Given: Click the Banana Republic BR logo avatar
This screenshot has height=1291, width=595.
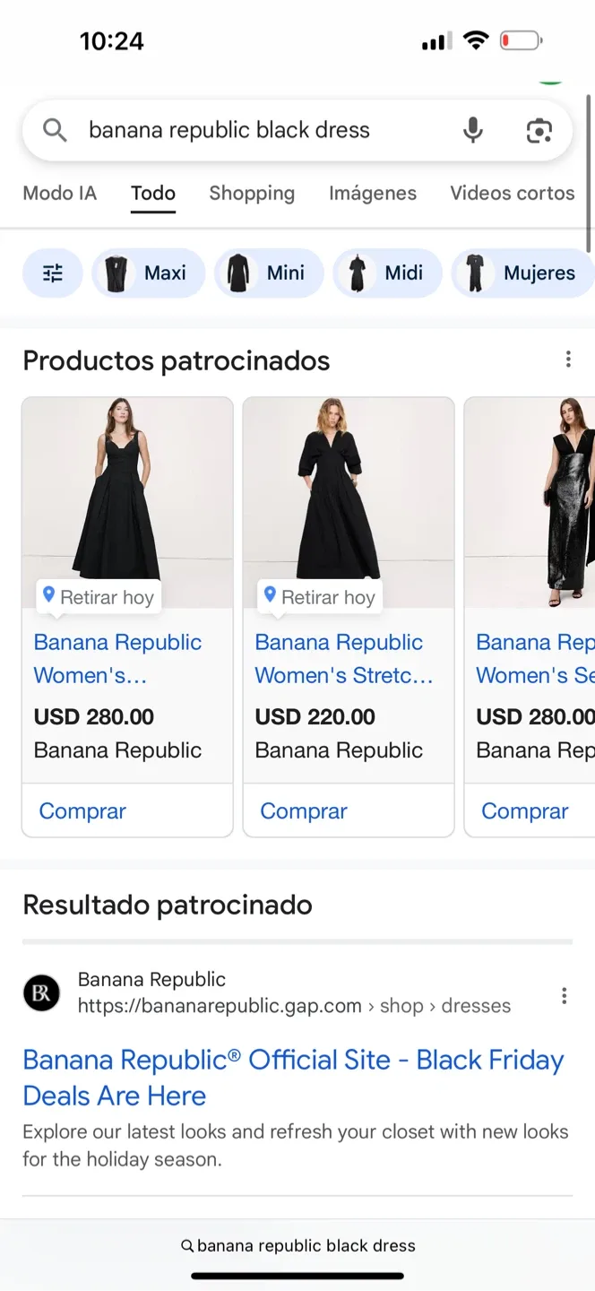Looking at the screenshot, I should click(40, 992).
